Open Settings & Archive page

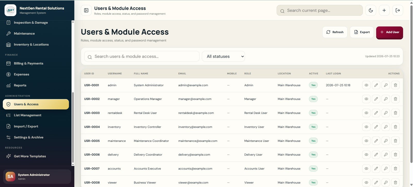(x=36, y=137)
